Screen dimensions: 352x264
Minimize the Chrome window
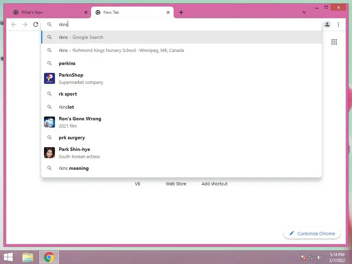[317, 8]
